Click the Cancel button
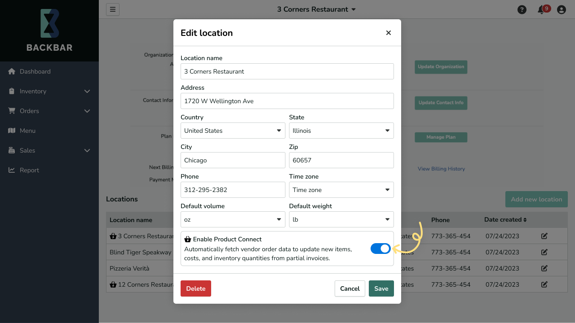The height and width of the screenshot is (323, 575). tap(350, 288)
